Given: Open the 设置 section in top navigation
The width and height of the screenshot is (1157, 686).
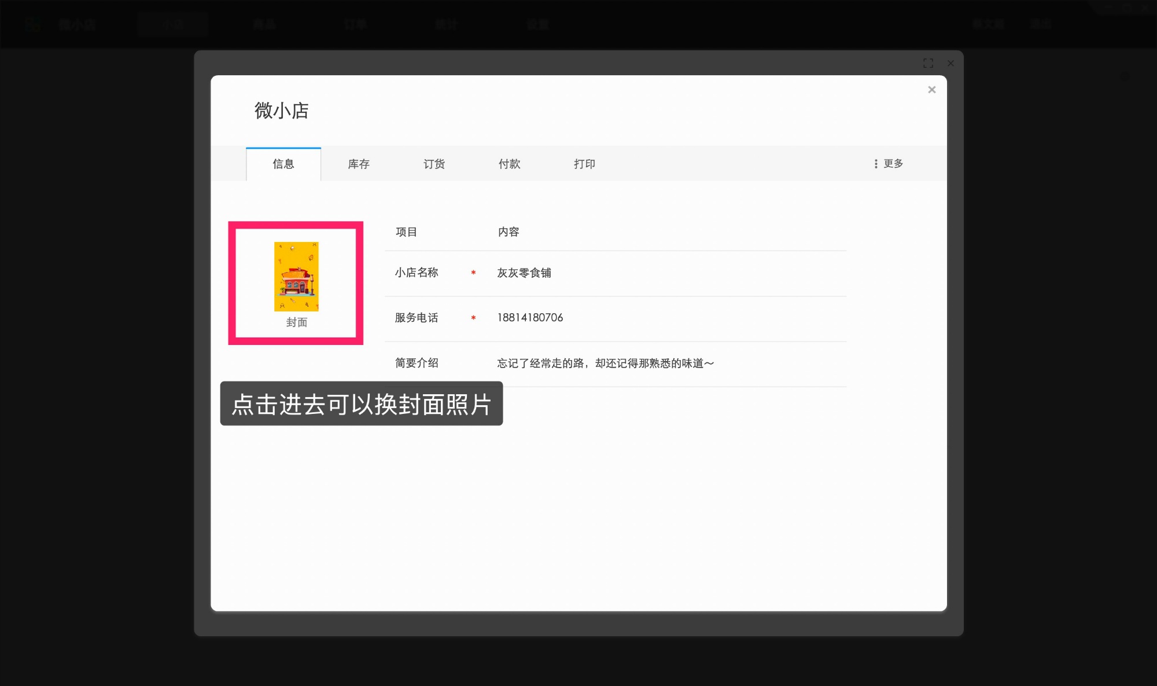Looking at the screenshot, I should pyautogui.click(x=537, y=24).
